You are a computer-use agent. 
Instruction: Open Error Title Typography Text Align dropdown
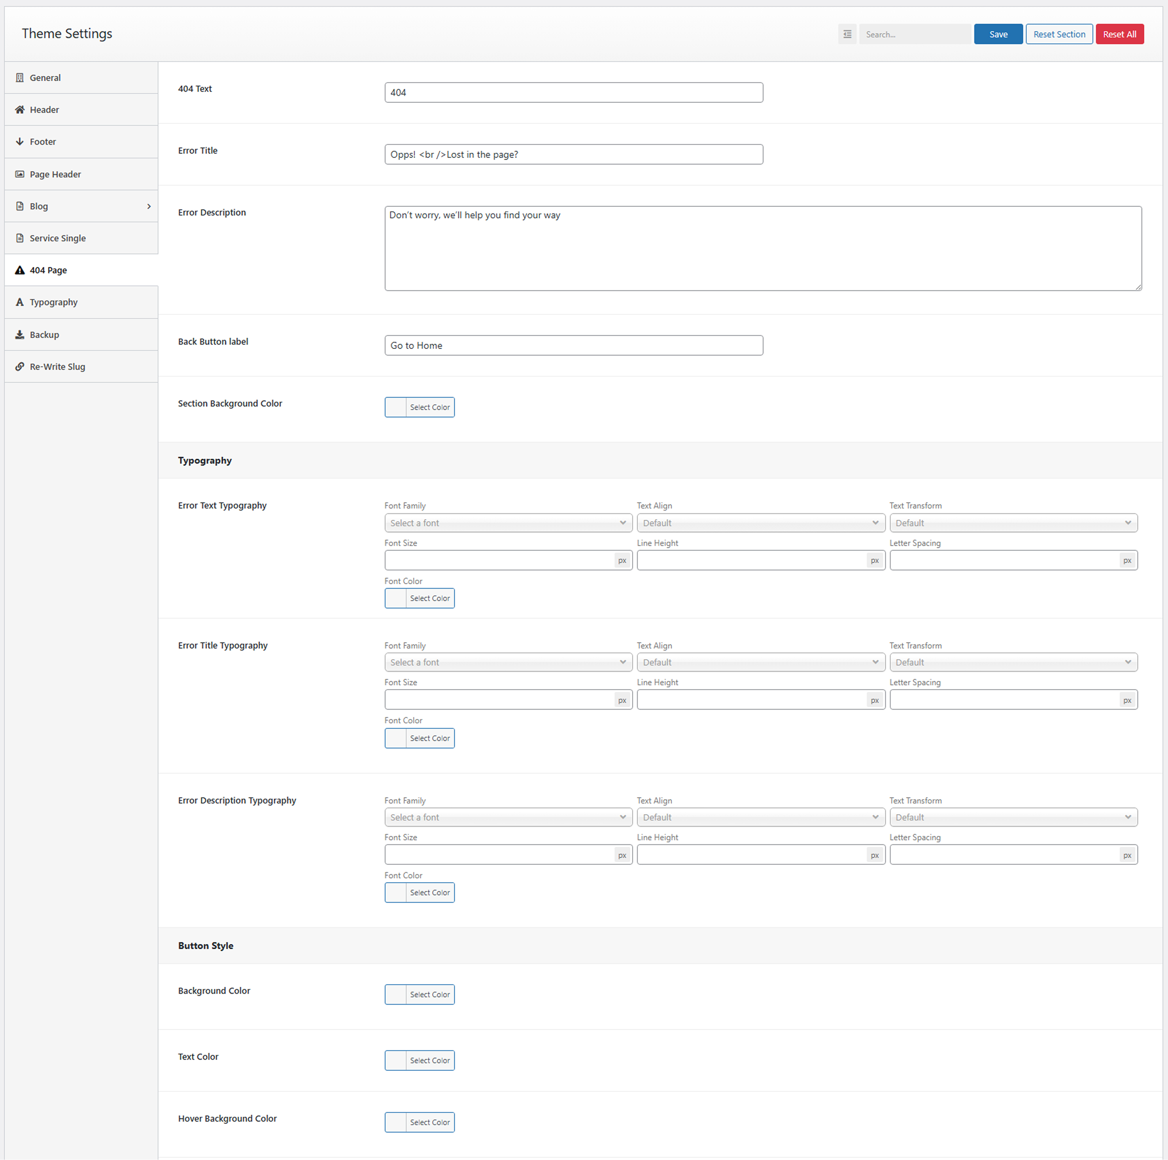tap(761, 663)
